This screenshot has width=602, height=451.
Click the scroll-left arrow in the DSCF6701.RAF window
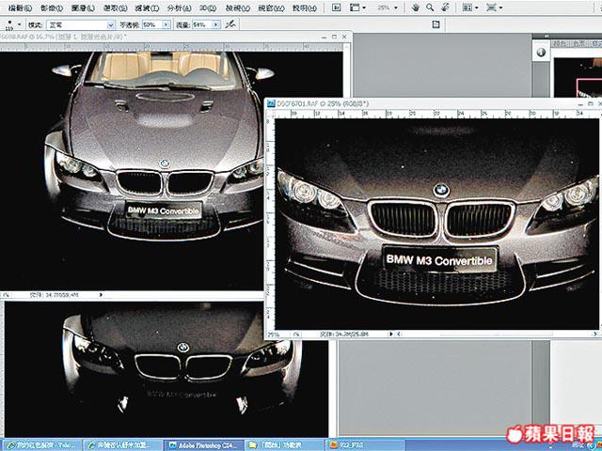(398, 334)
